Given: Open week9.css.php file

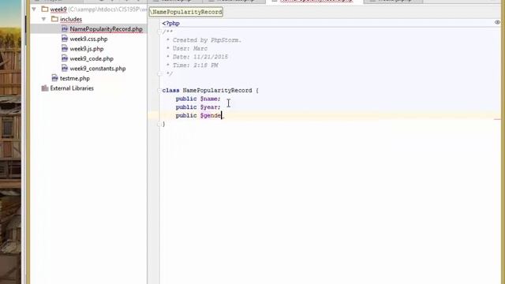Looking at the screenshot, I should tap(88, 39).
